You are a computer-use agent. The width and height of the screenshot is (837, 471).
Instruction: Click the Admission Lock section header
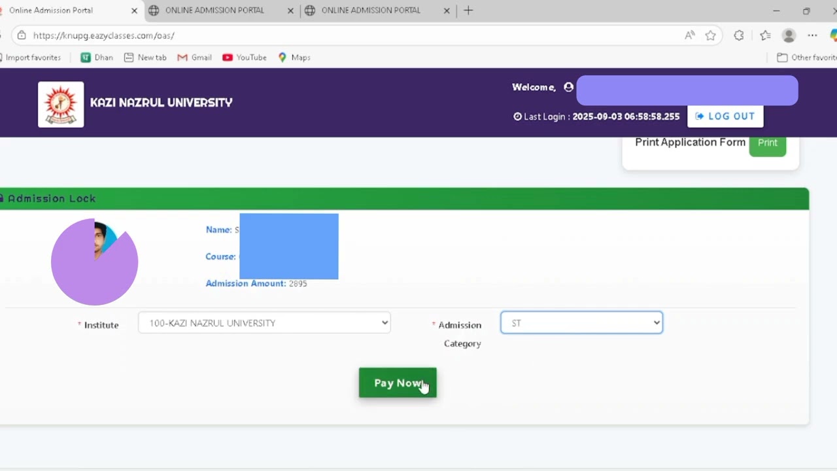[x=404, y=199]
